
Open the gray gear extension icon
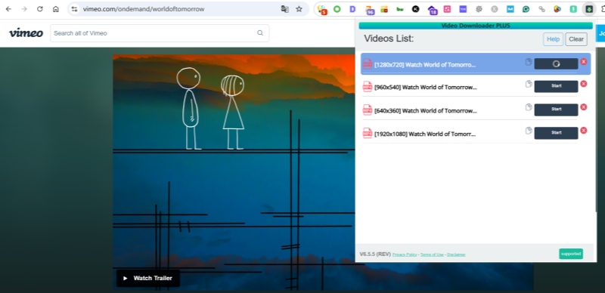(x=479, y=9)
